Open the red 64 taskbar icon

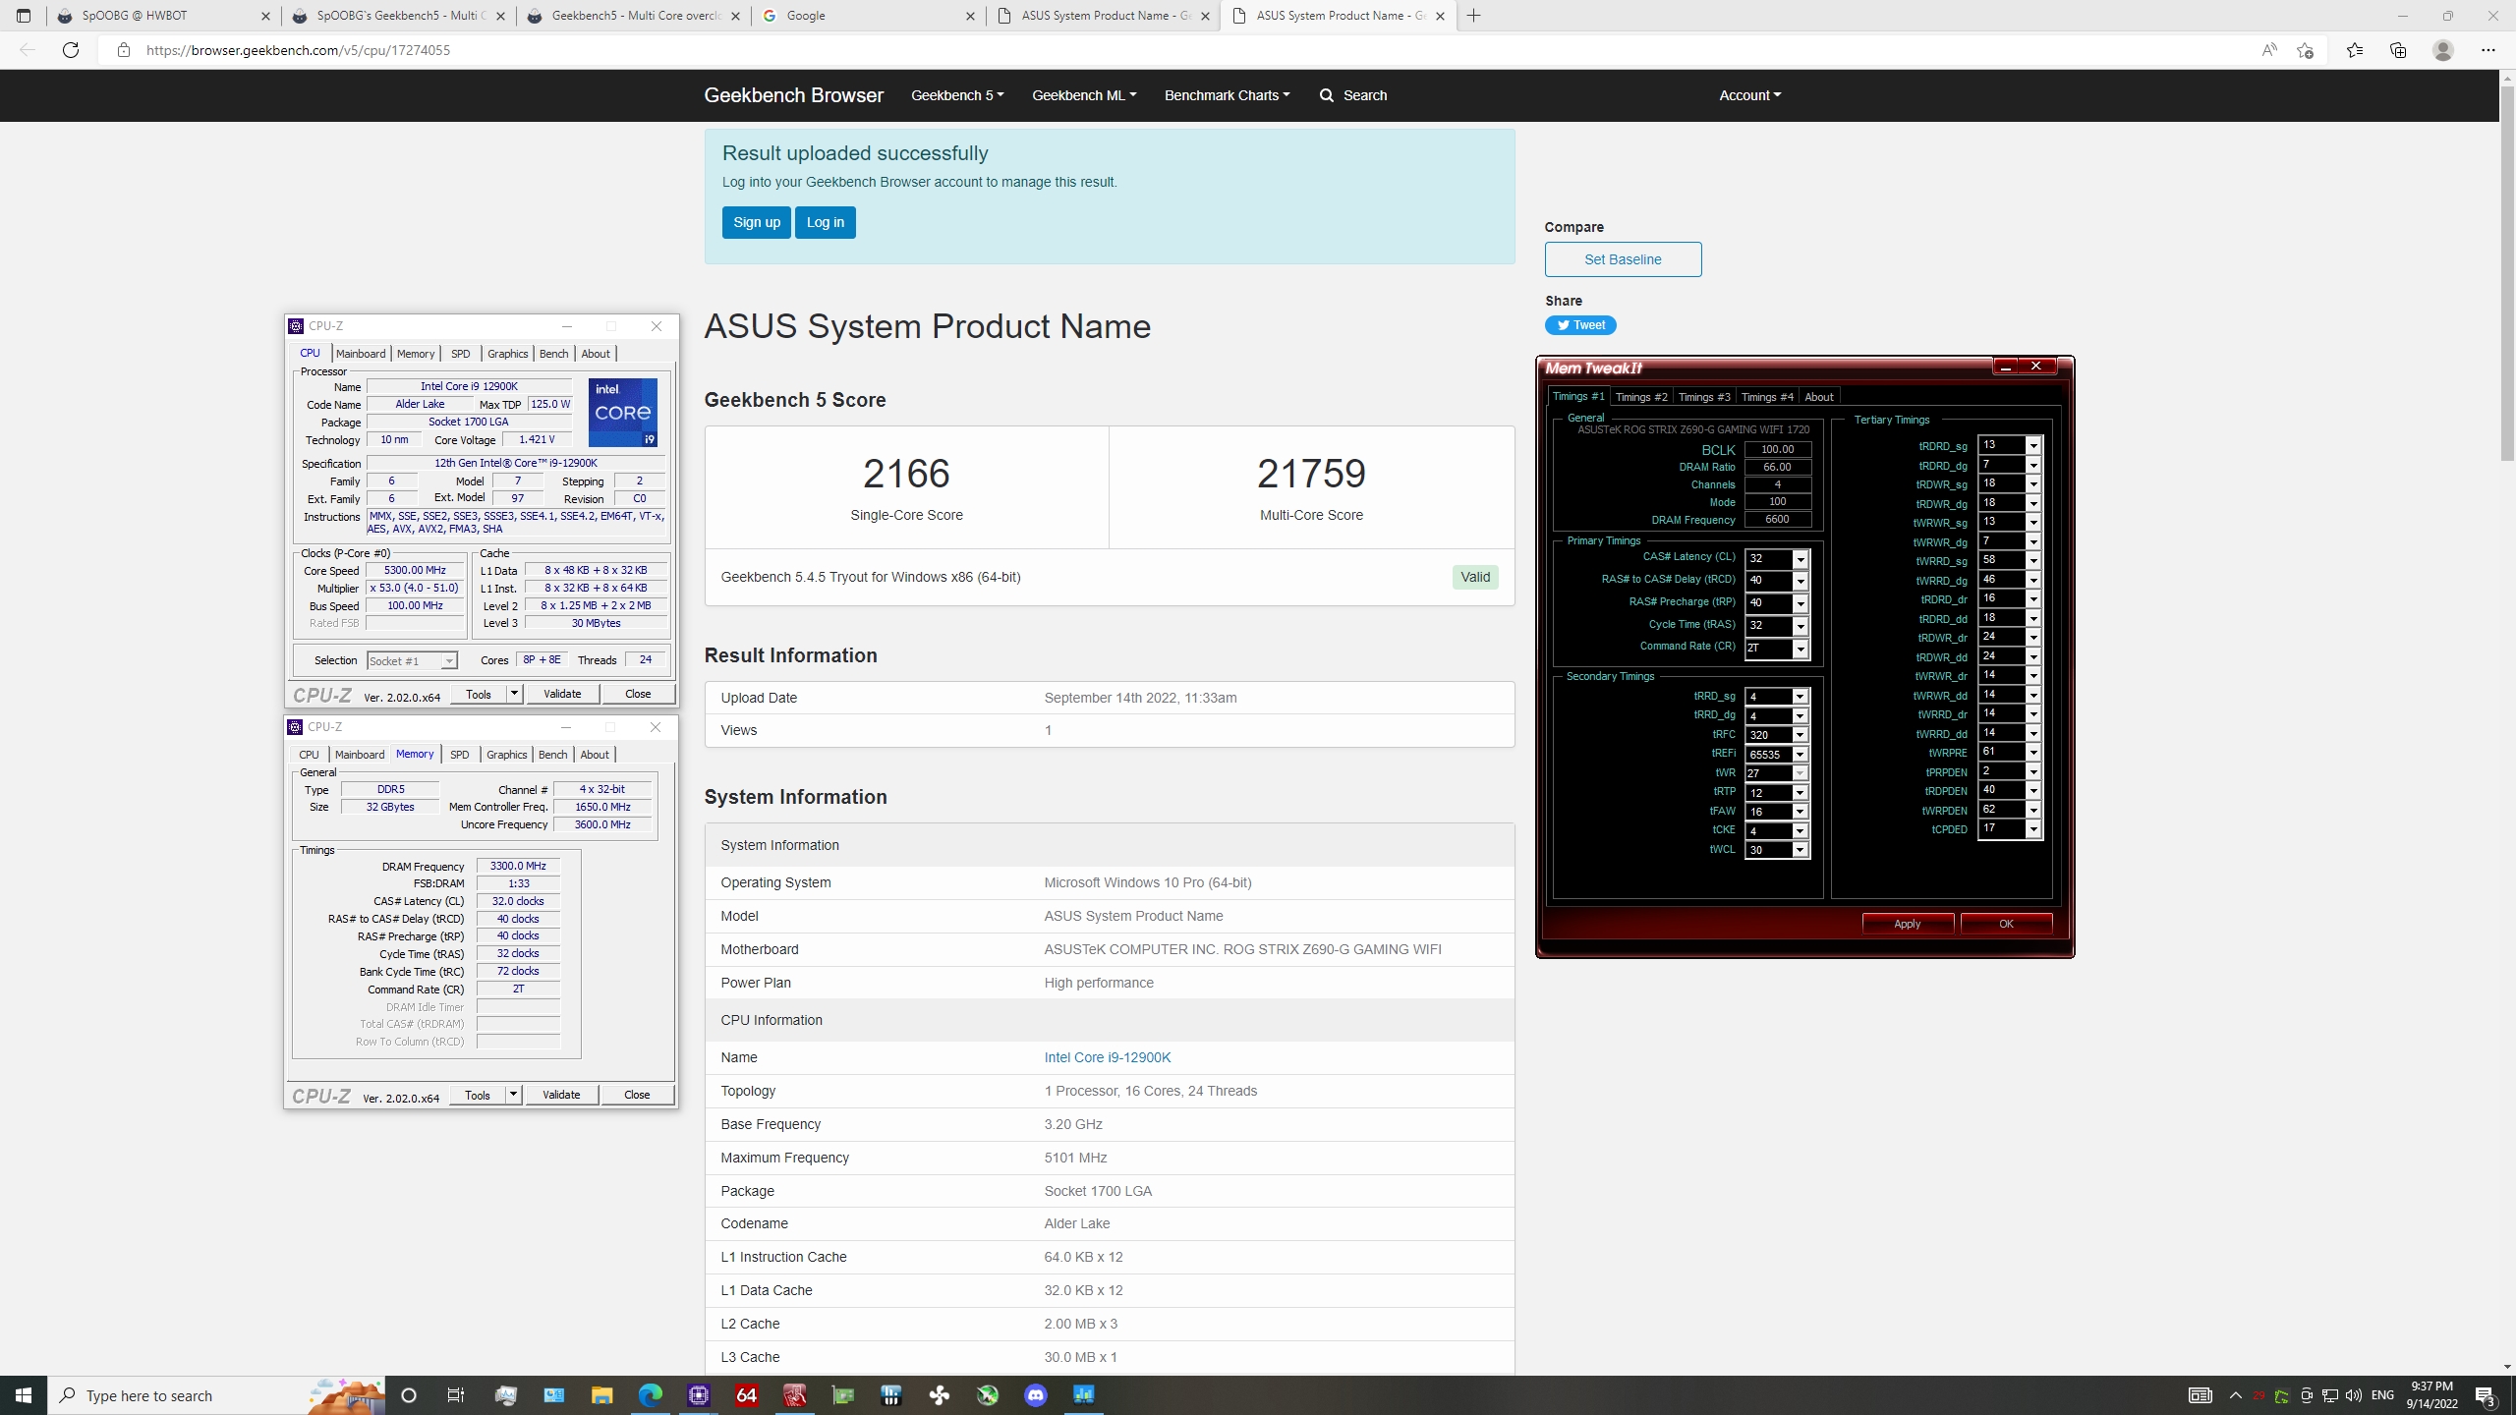pyautogui.click(x=746, y=1395)
